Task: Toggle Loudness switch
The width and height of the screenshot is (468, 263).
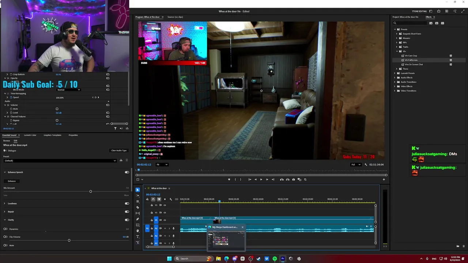Action: pos(127,203)
